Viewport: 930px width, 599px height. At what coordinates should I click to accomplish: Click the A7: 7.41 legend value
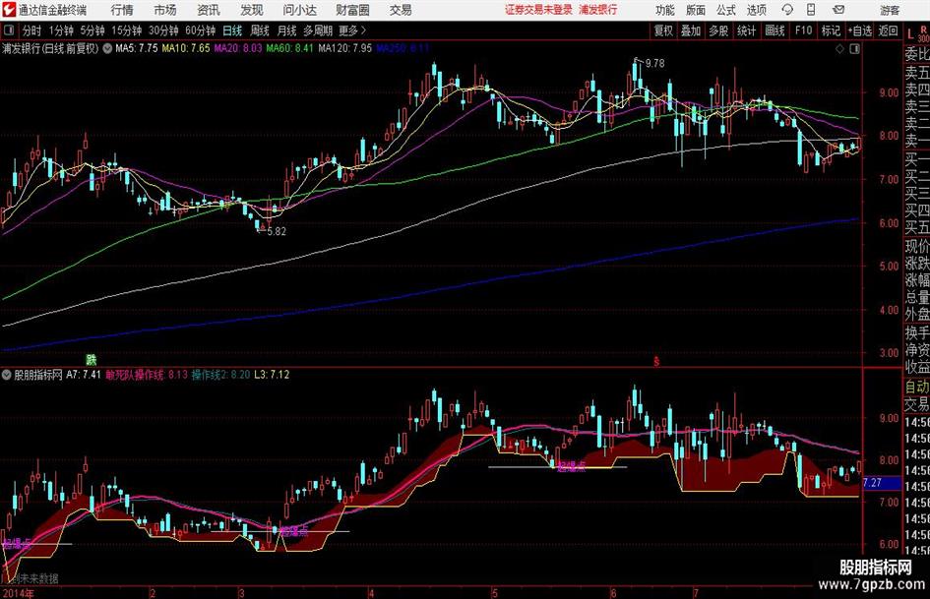(83, 375)
